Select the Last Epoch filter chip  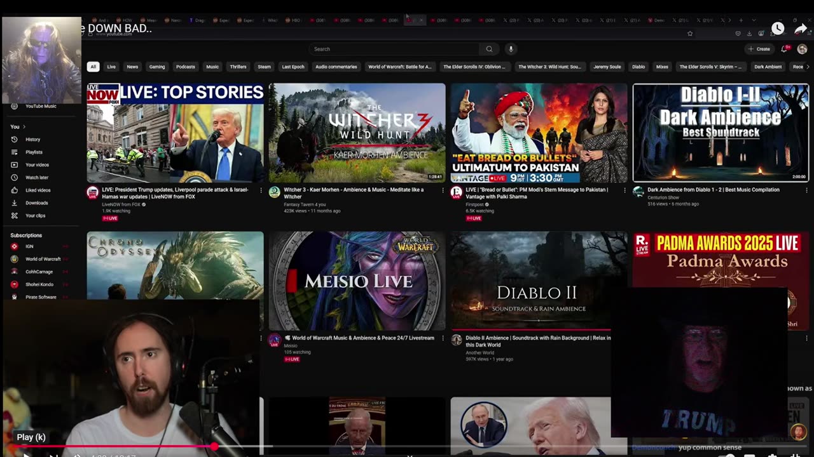point(293,67)
